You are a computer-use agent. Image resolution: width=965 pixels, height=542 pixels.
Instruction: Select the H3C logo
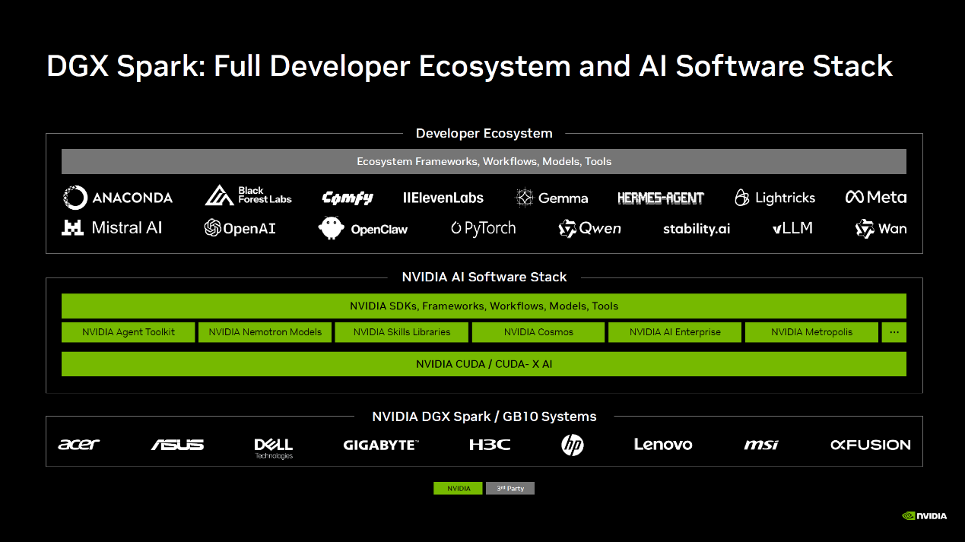point(490,445)
